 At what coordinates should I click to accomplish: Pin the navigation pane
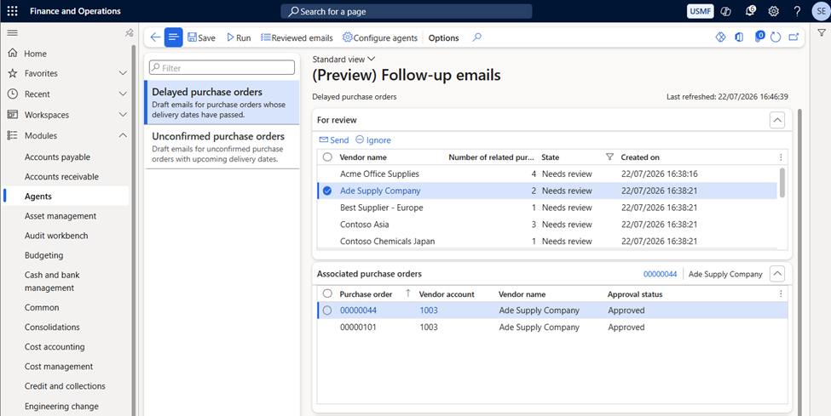[129, 33]
